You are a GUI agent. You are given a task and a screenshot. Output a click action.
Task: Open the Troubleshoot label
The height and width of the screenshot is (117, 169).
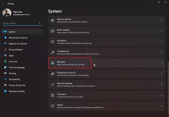tap(63, 51)
